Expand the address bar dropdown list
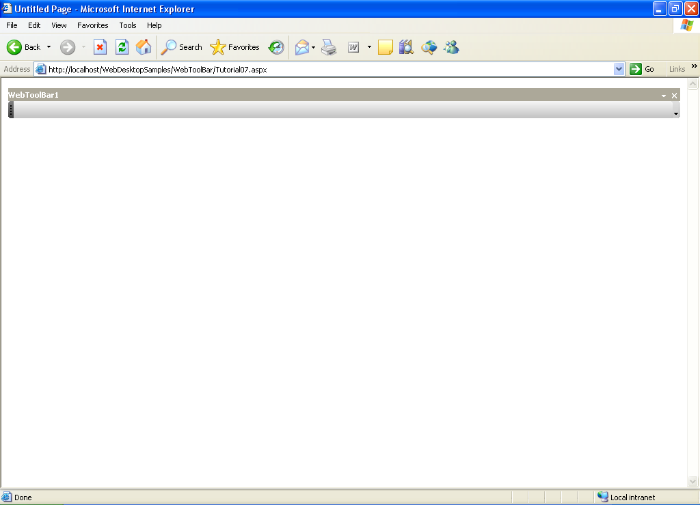 pyautogui.click(x=619, y=69)
